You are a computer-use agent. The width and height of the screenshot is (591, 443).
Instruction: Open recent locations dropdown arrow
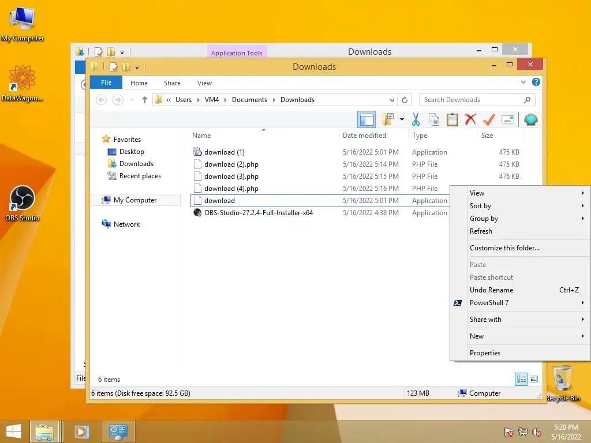132,100
